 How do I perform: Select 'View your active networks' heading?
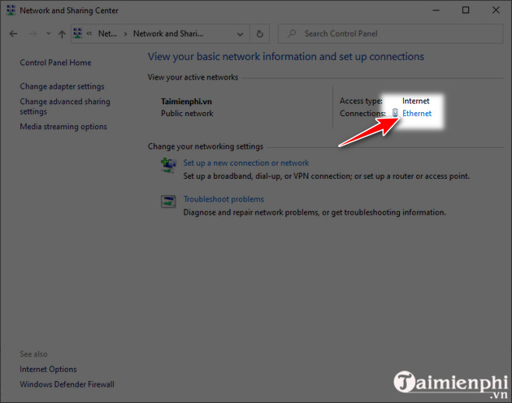(x=193, y=77)
